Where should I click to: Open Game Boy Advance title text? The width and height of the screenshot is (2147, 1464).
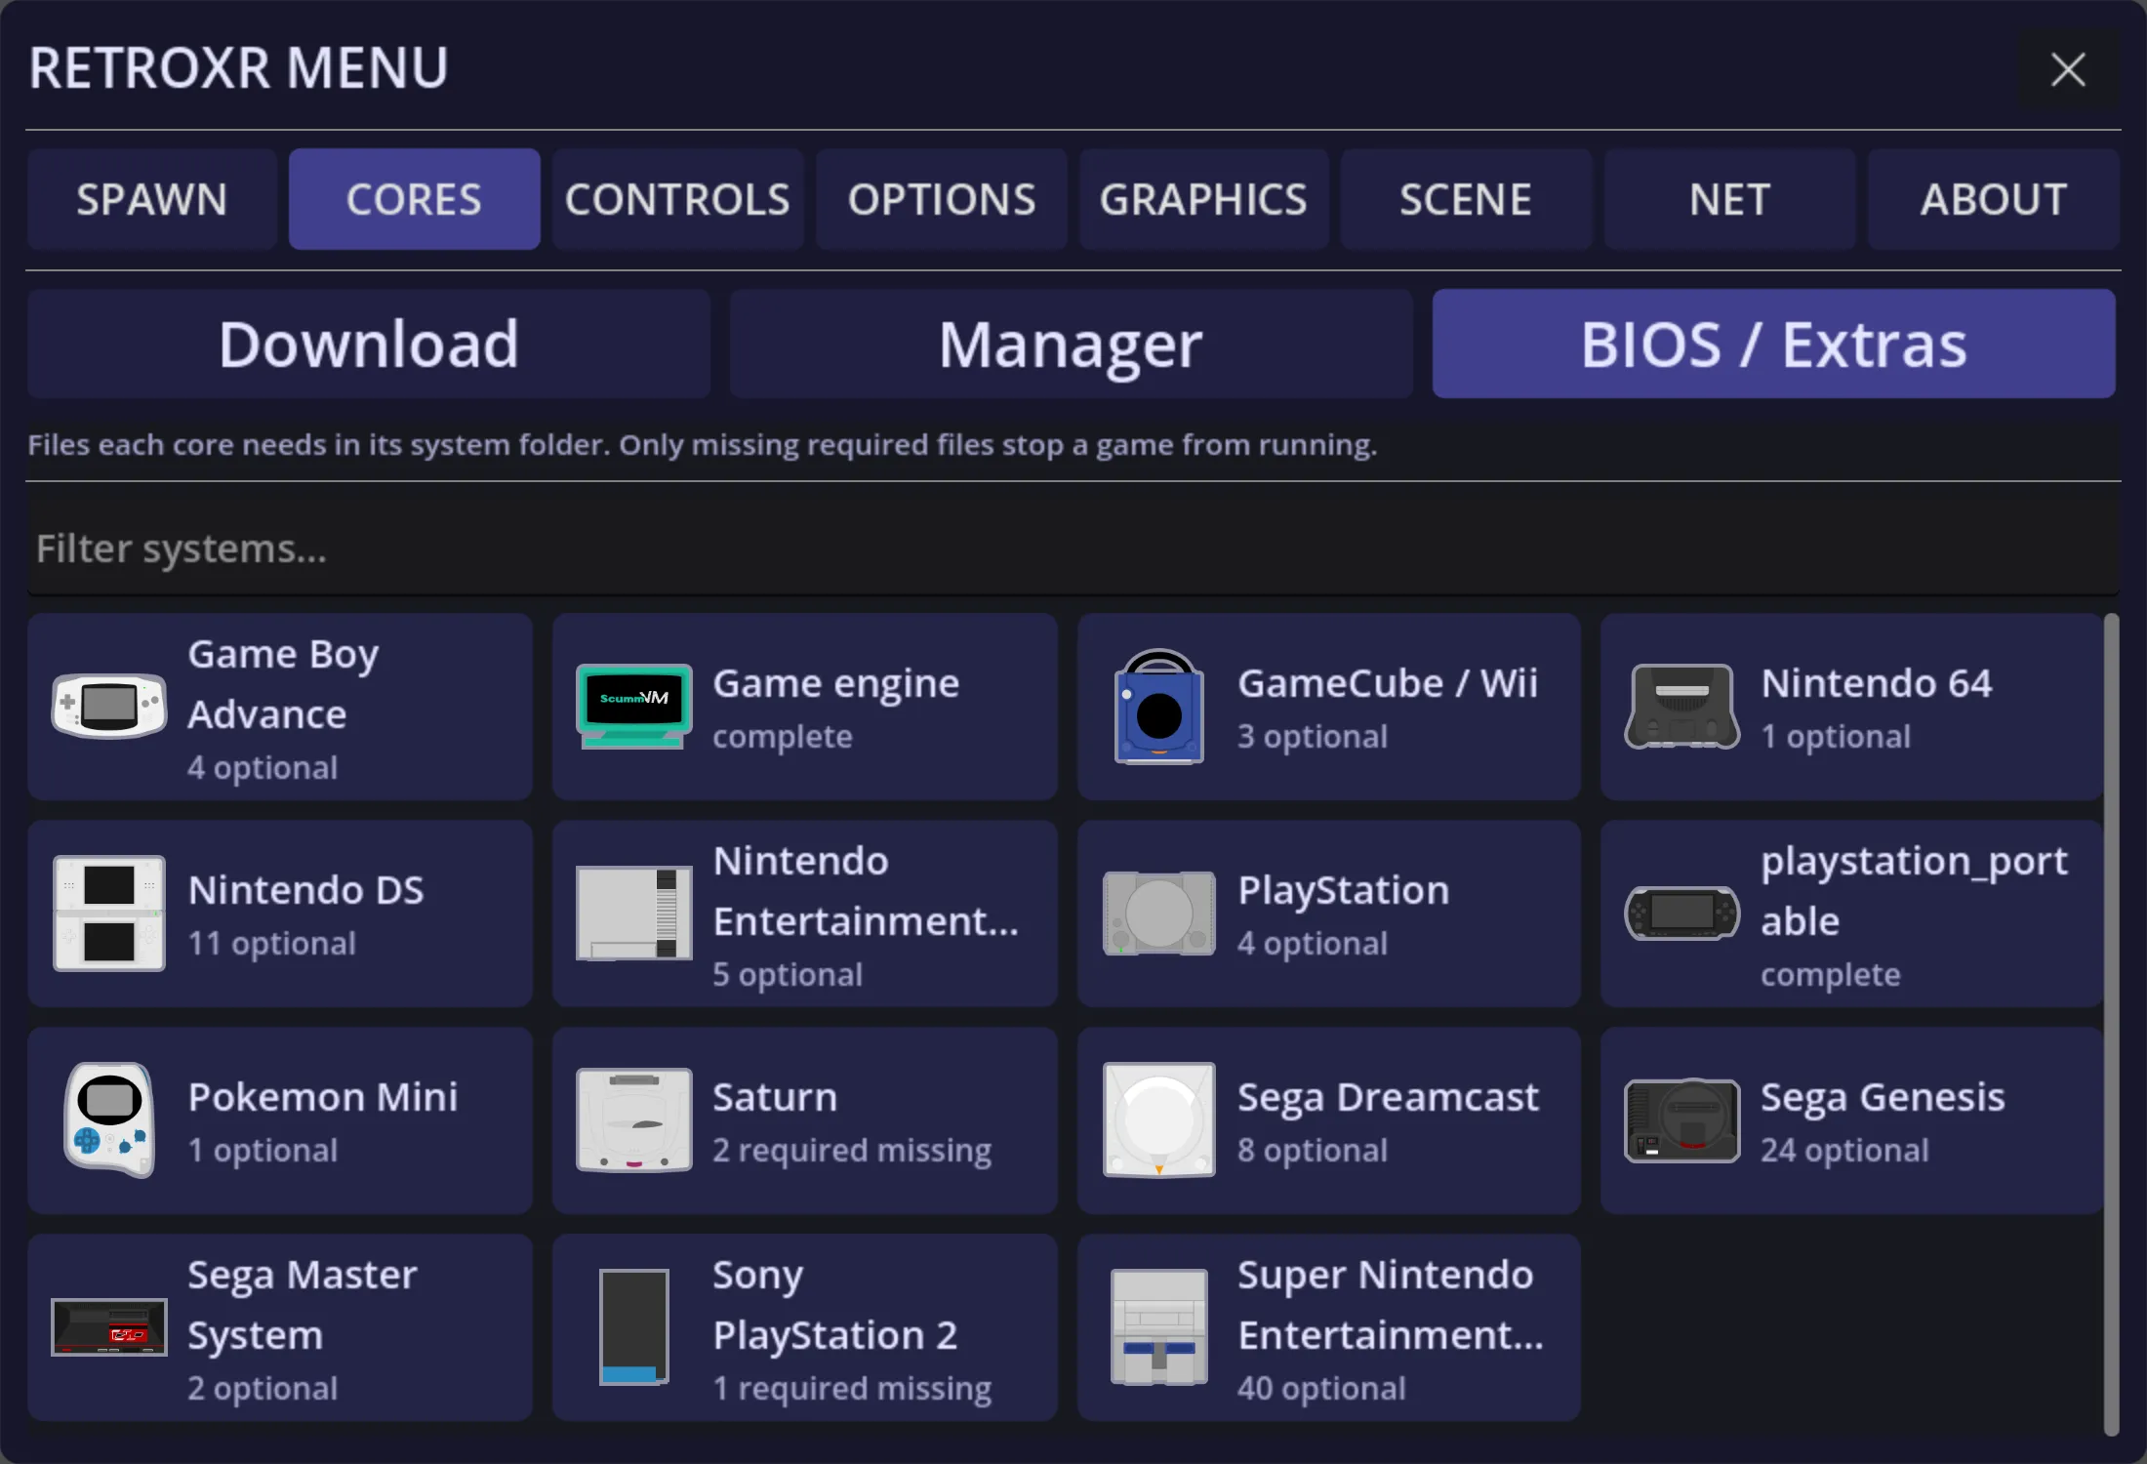click(283, 684)
